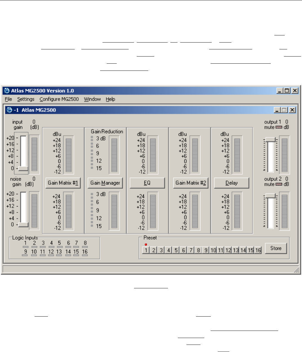Open the Help menu
Viewport: 302px width, 352px height.
click(x=110, y=99)
